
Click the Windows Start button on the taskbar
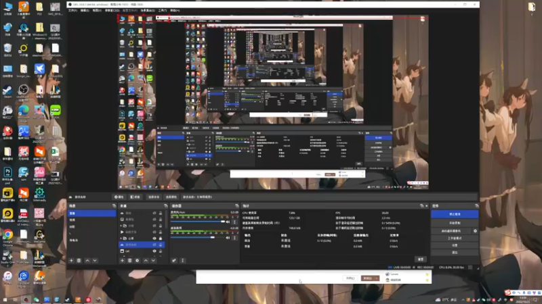point(5,299)
